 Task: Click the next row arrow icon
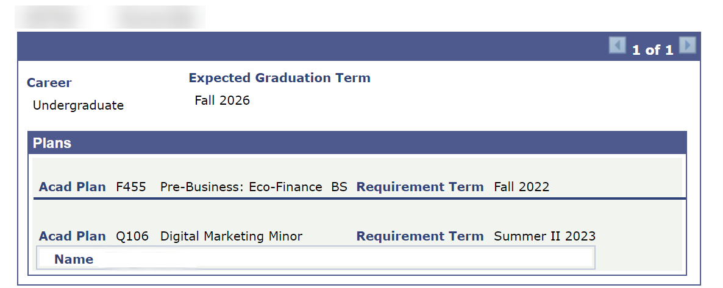click(x=688, y=46)
